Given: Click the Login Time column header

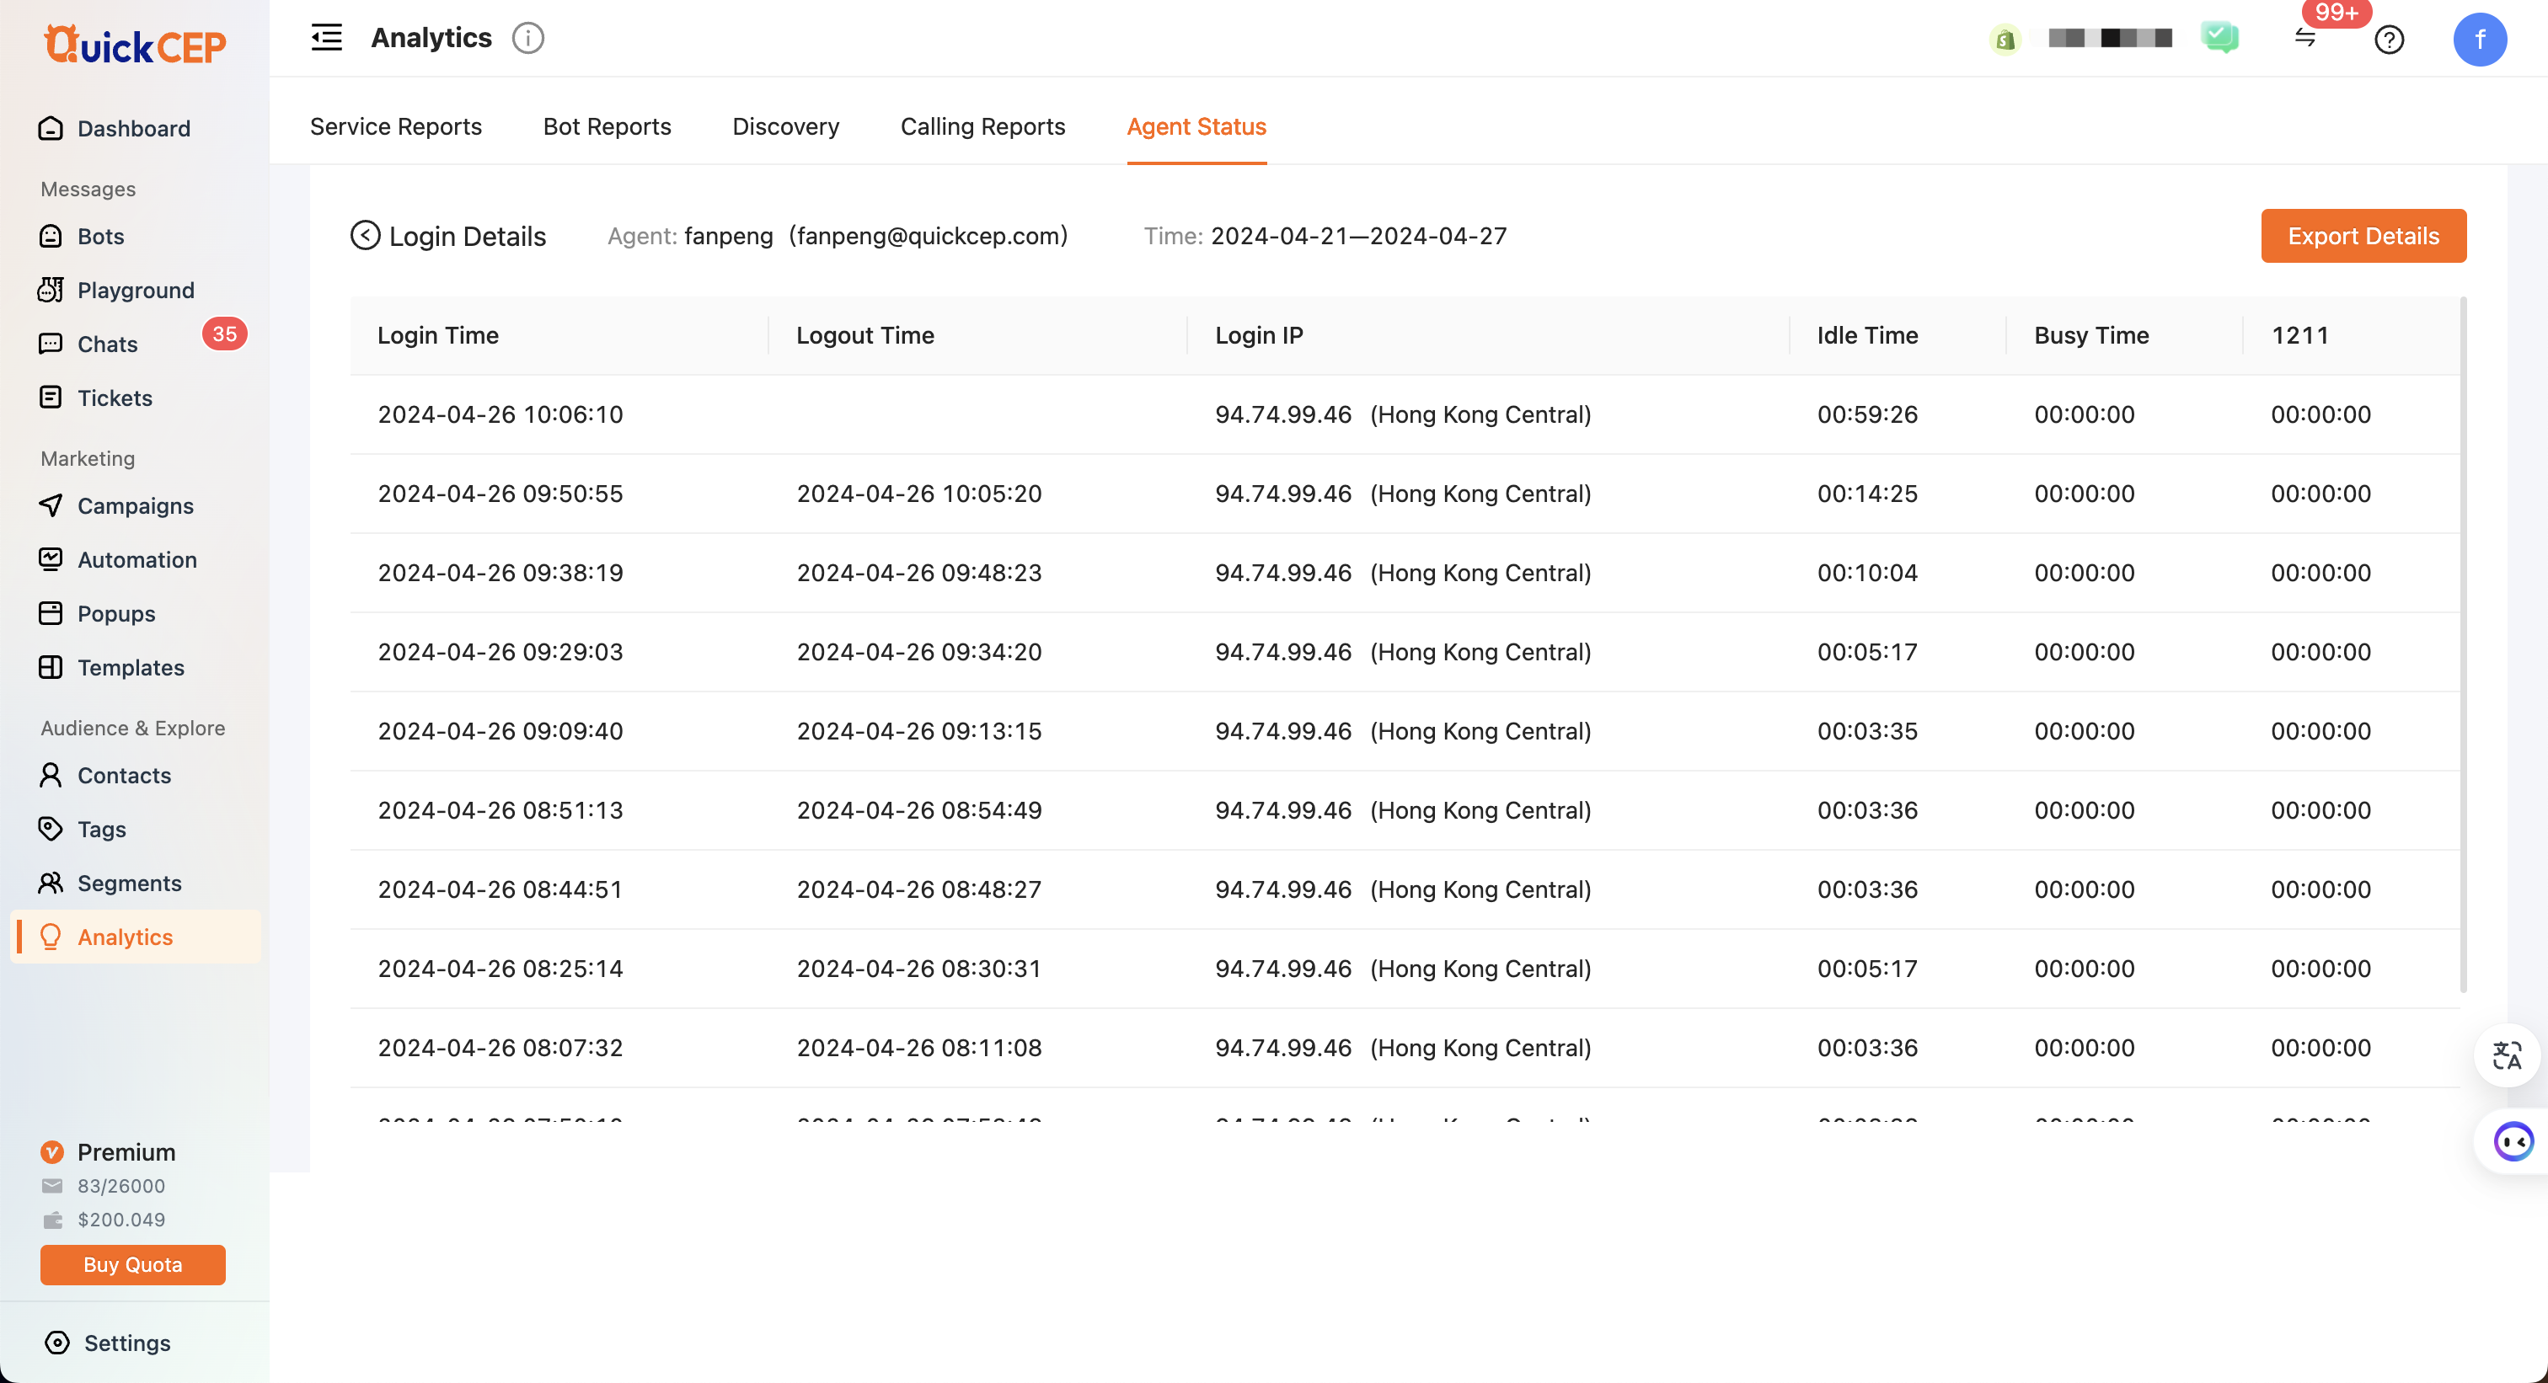Looking at the screenshot, I should [x=438, y=335].
